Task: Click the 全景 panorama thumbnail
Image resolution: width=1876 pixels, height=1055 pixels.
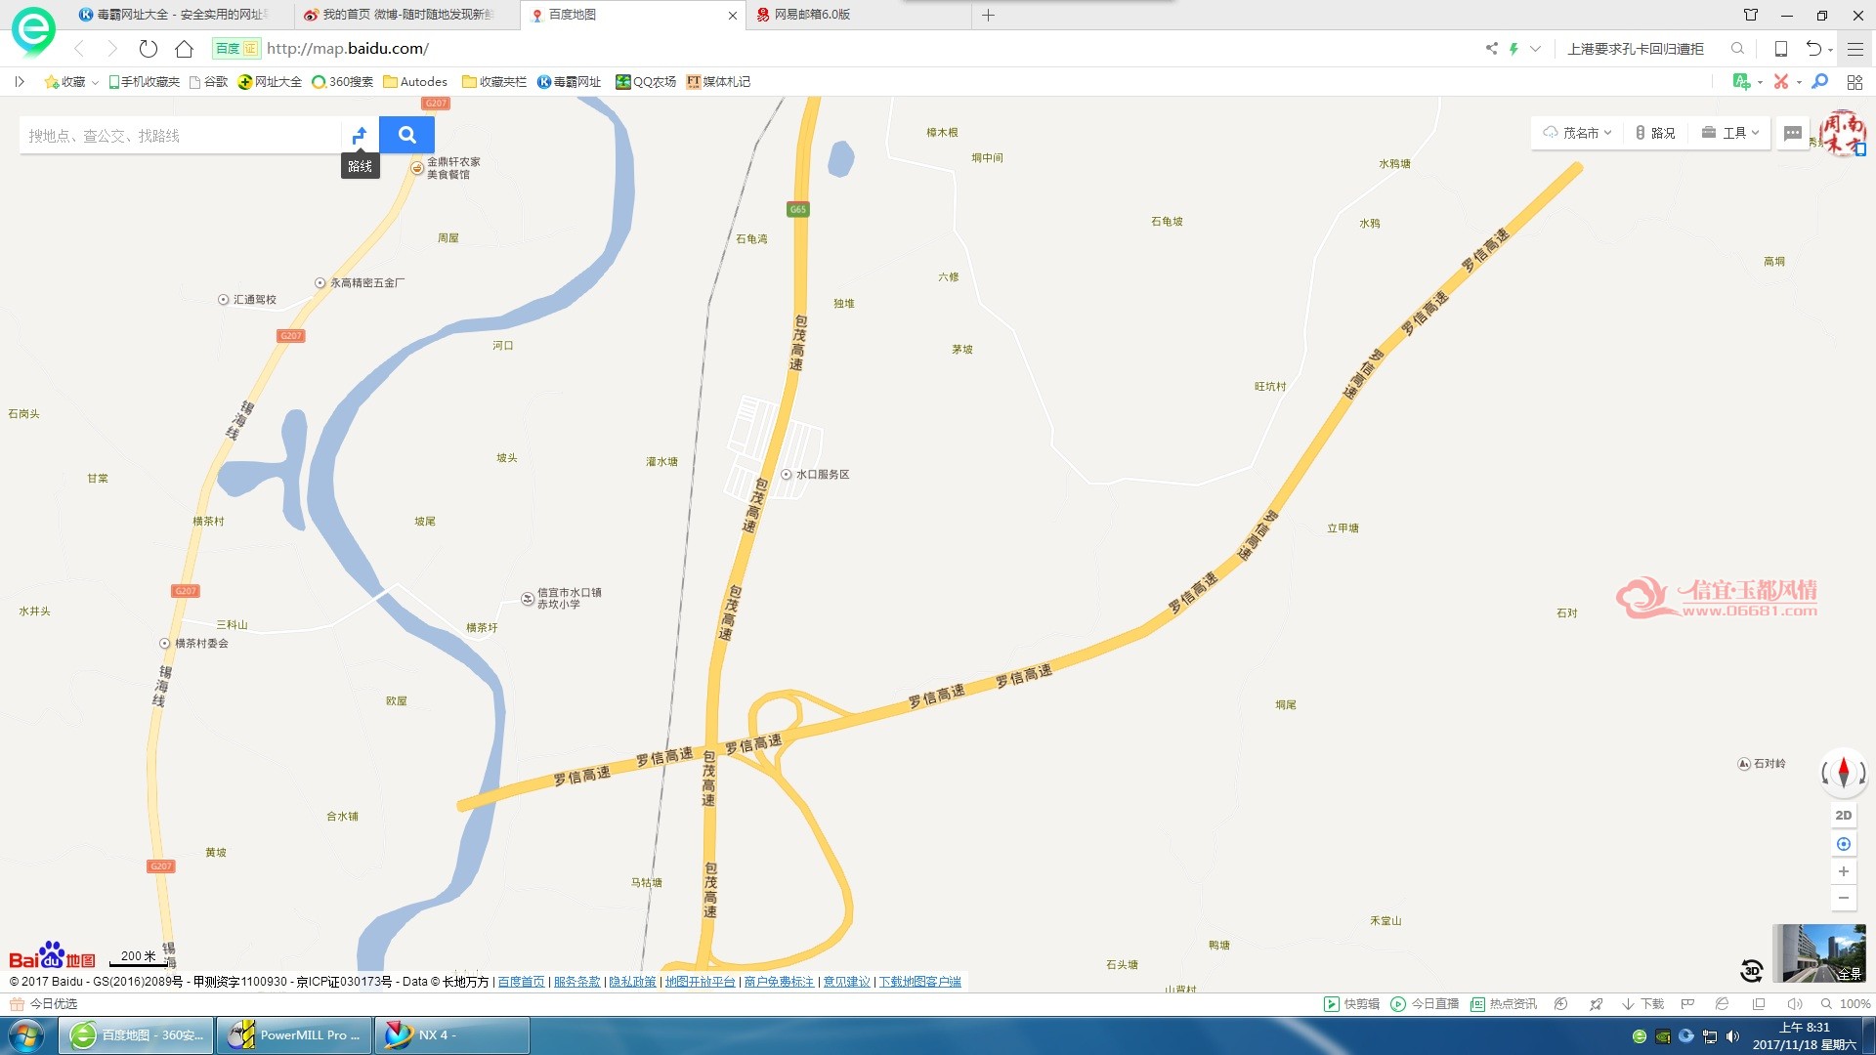Action: (x=1818, y=952)
